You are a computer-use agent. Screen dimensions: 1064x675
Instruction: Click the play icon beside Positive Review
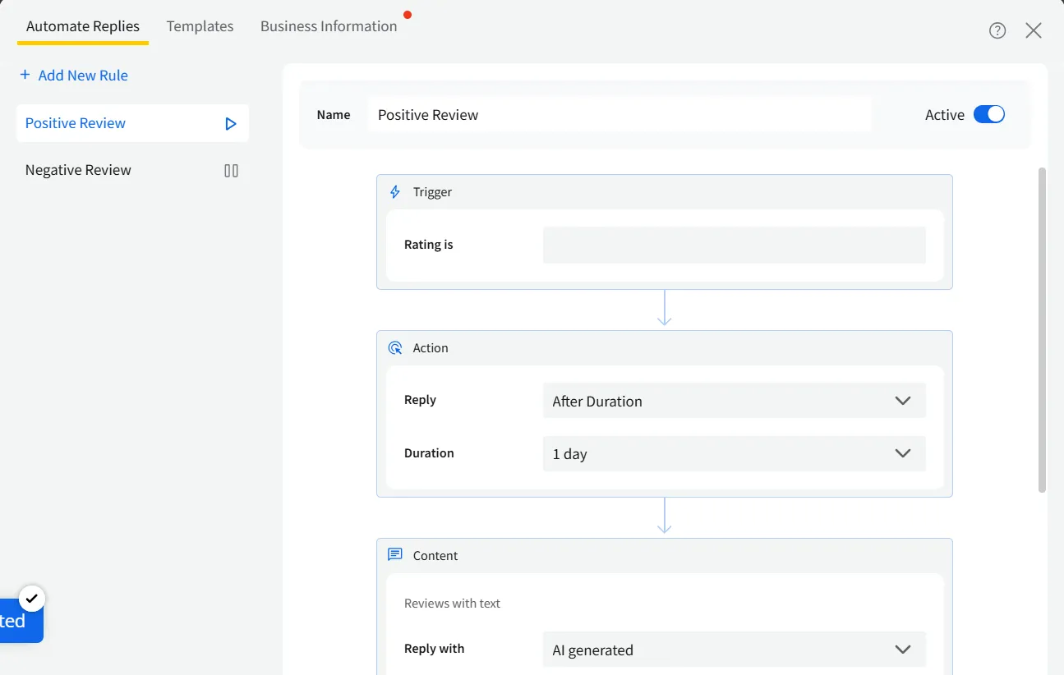(x=231, y=124)
